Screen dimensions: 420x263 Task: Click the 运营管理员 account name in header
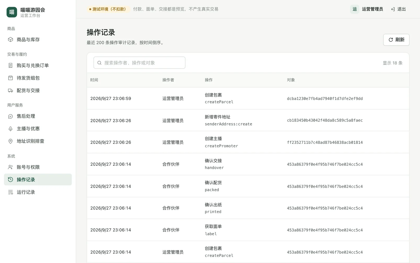coord(372,9)
